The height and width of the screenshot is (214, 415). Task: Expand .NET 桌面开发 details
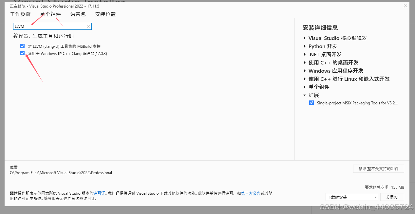coord(305,54)
